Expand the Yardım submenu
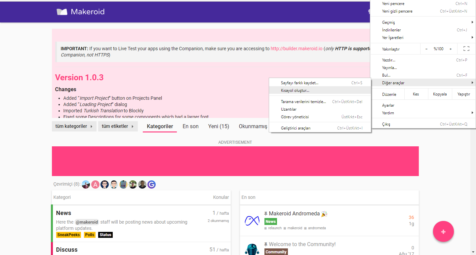This screenshot has height=255, width=476. pyautogui.click(x=423, y=113)
